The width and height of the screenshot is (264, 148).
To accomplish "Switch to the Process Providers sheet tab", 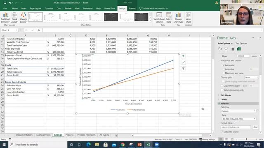I will tap(86, 135).
